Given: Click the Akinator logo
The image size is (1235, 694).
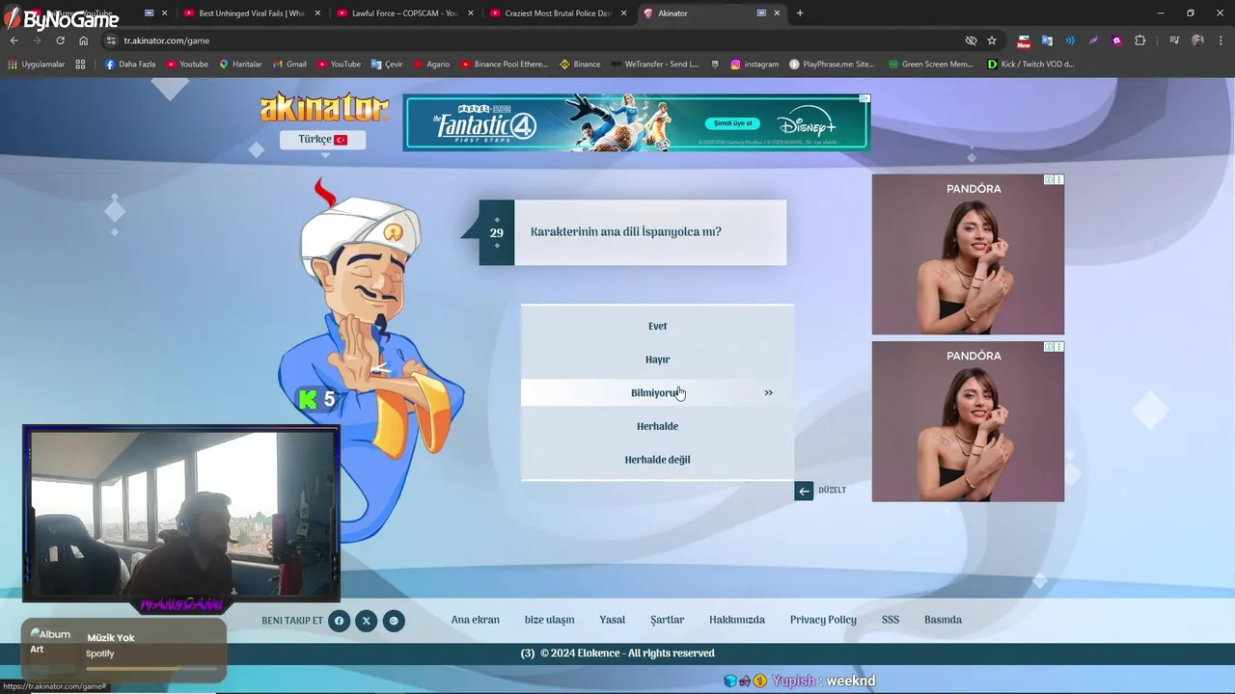Looking at the screenshot, I should click(x=323, y=108).
